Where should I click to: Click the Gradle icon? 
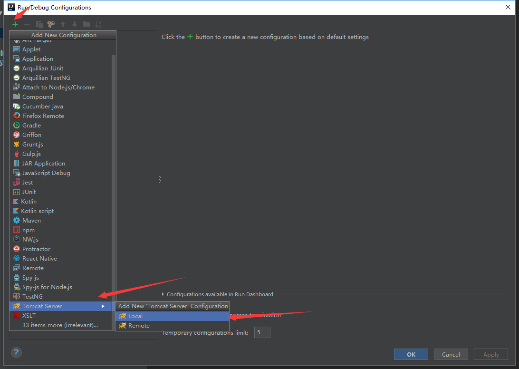[17, 125]
